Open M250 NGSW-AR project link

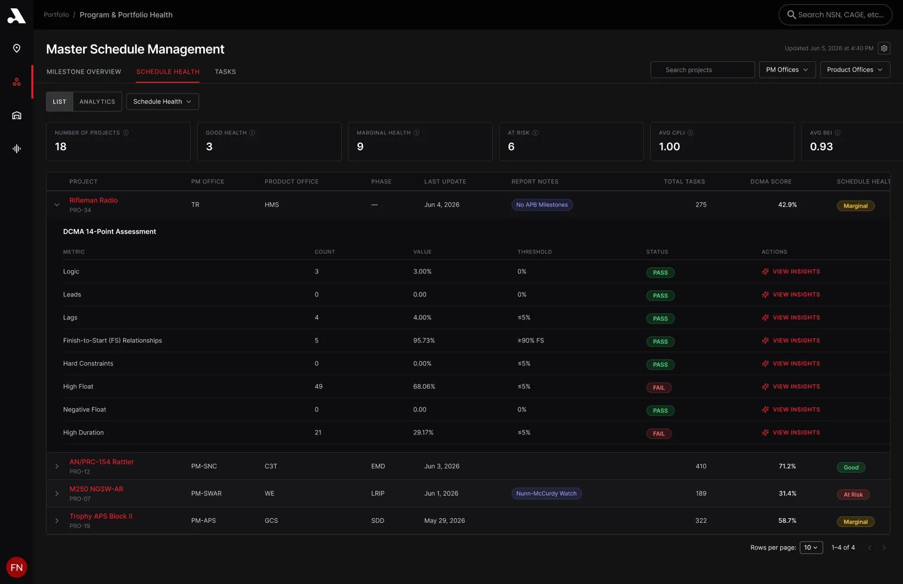[96, 489]
